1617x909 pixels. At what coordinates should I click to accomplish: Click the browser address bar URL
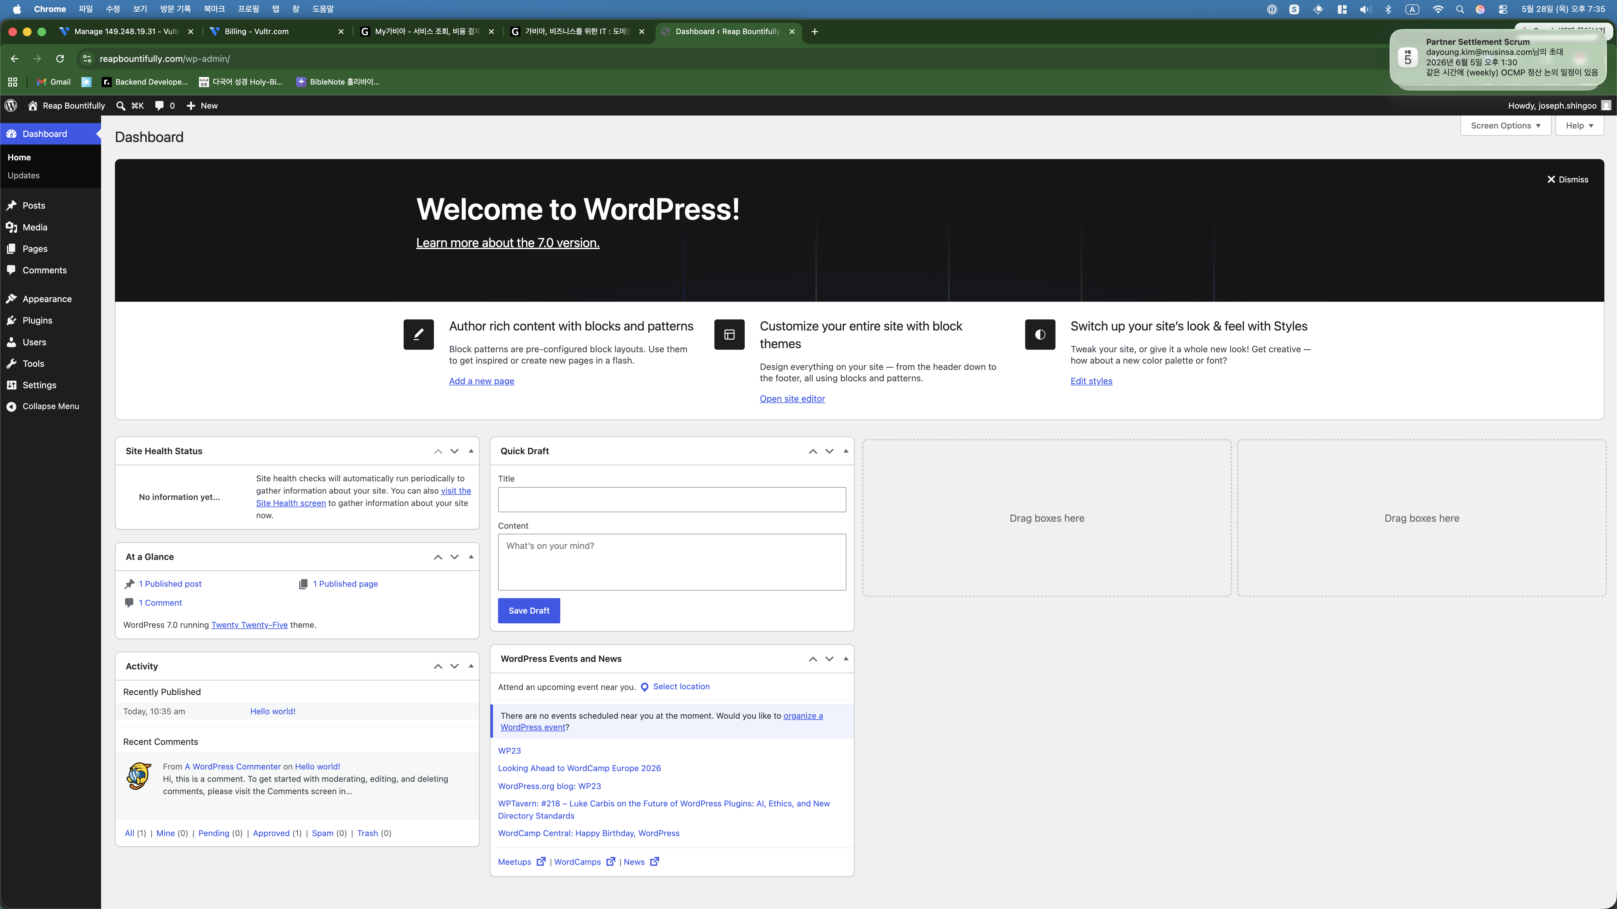[165, 58]
